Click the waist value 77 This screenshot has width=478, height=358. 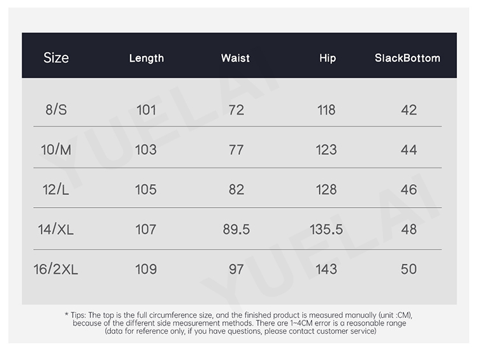[236, 150]
